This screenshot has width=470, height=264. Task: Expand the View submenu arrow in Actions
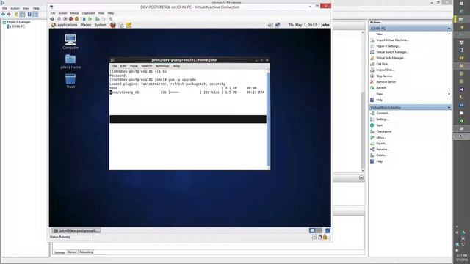click(449, 94)
